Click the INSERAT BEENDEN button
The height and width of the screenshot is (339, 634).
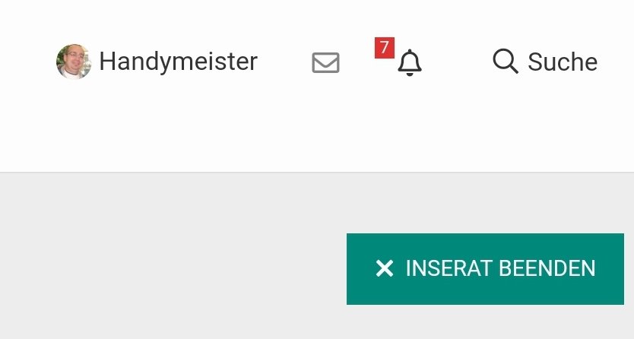485,269
